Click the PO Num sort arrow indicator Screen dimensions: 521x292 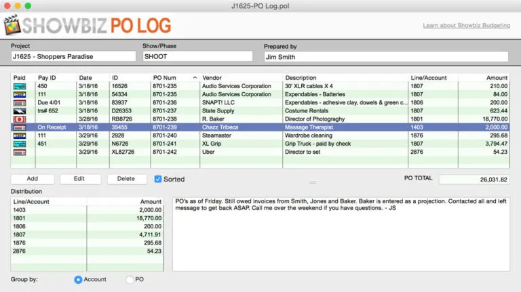[x=195, y=78]
